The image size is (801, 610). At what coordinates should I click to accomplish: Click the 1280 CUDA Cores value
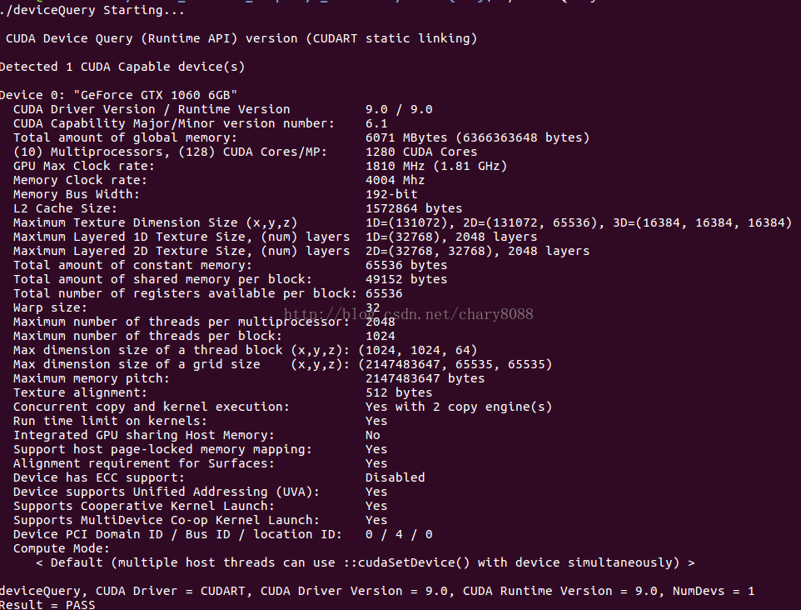click(x=421, y=152)
